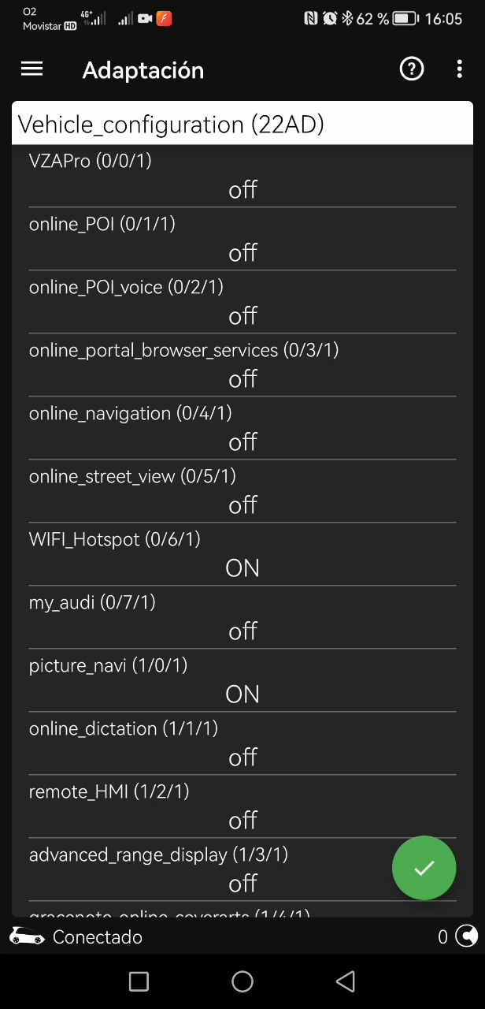
Task: Open the hamburger navigation menu
Action: (x=31, y=69)
